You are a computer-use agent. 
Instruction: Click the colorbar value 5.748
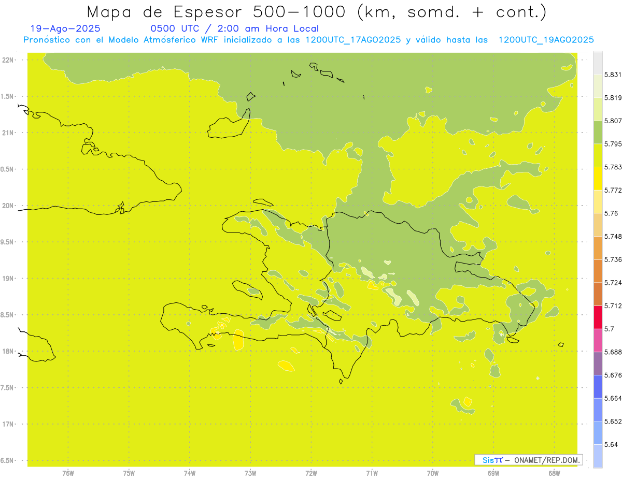click(613, 236)
